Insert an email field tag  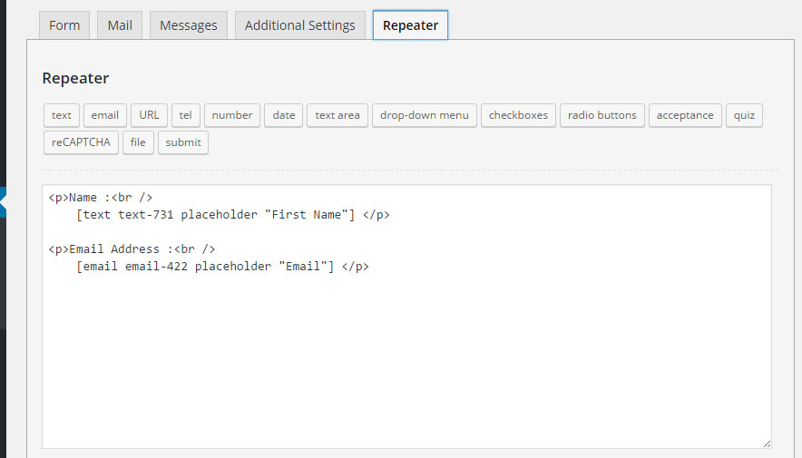coord(105,115)
